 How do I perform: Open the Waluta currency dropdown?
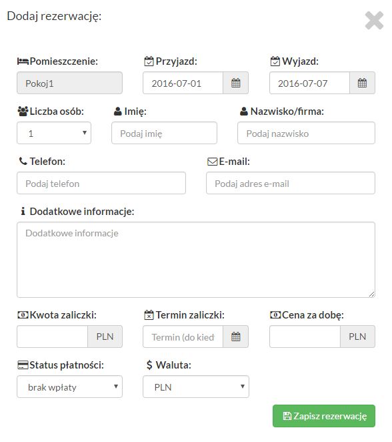coord(196,387)
